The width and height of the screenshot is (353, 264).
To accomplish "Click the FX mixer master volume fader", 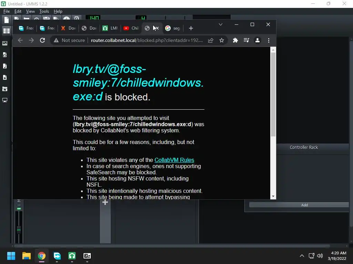I will [x=19, y=230].
